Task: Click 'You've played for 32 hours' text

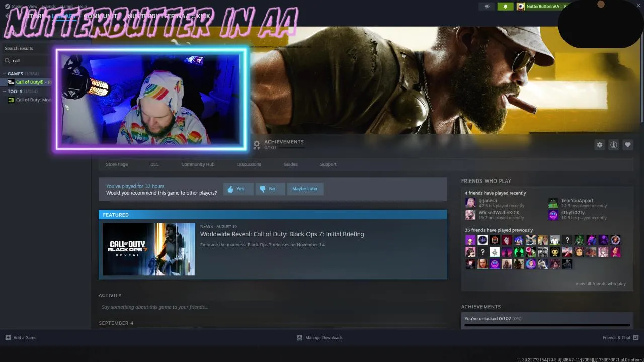Action: click(135, 186)
